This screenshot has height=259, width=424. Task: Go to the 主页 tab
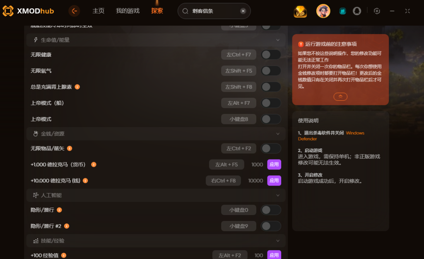pyautogui.click(x=99, y=11)
